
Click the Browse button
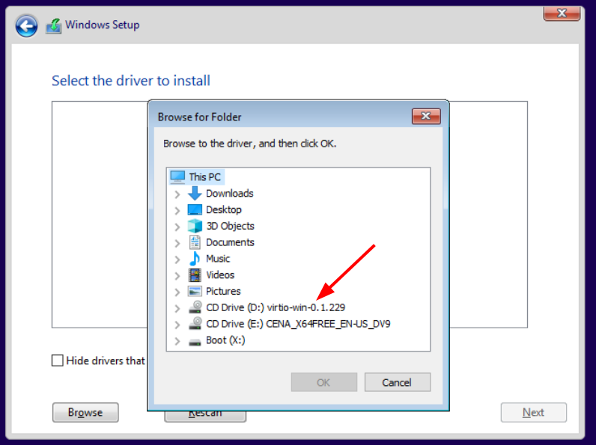coord(85,412)
